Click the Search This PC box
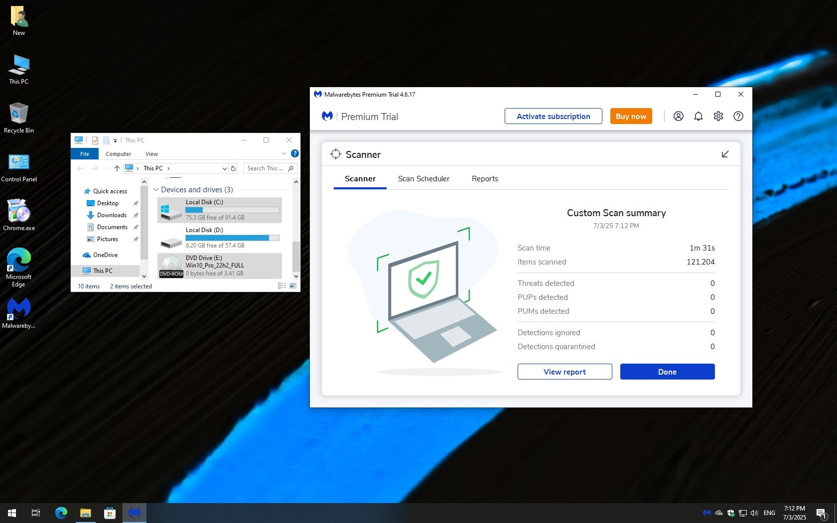 (x=270, y=168)
